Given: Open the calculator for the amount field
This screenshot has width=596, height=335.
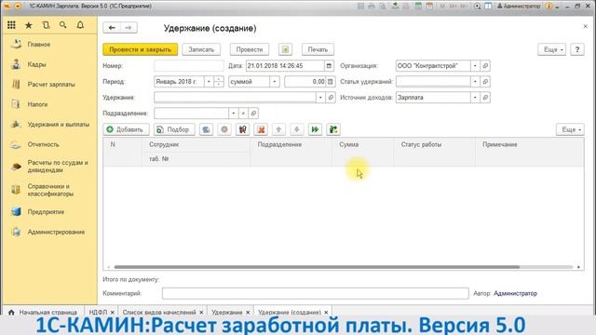Looking at the screenshot, I should pos(331,82).
